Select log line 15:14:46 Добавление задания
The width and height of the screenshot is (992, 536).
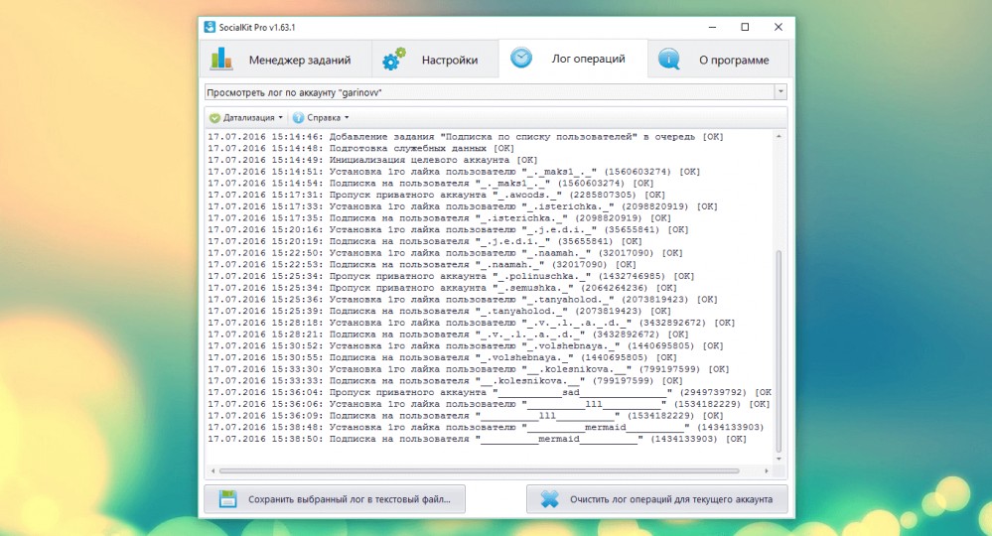[x=466, y=137]
